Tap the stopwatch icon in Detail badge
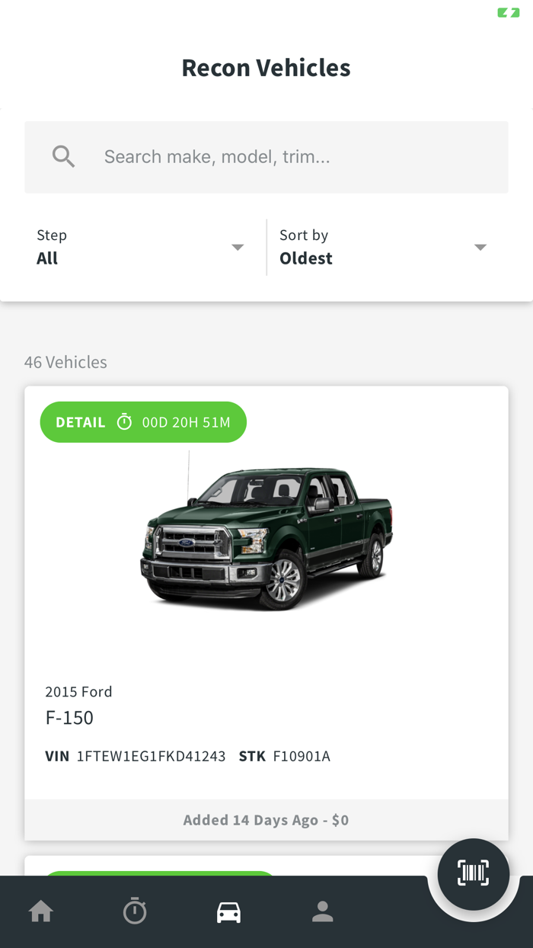The height and width of the screenshot is (948, 533). pos(124,422)
